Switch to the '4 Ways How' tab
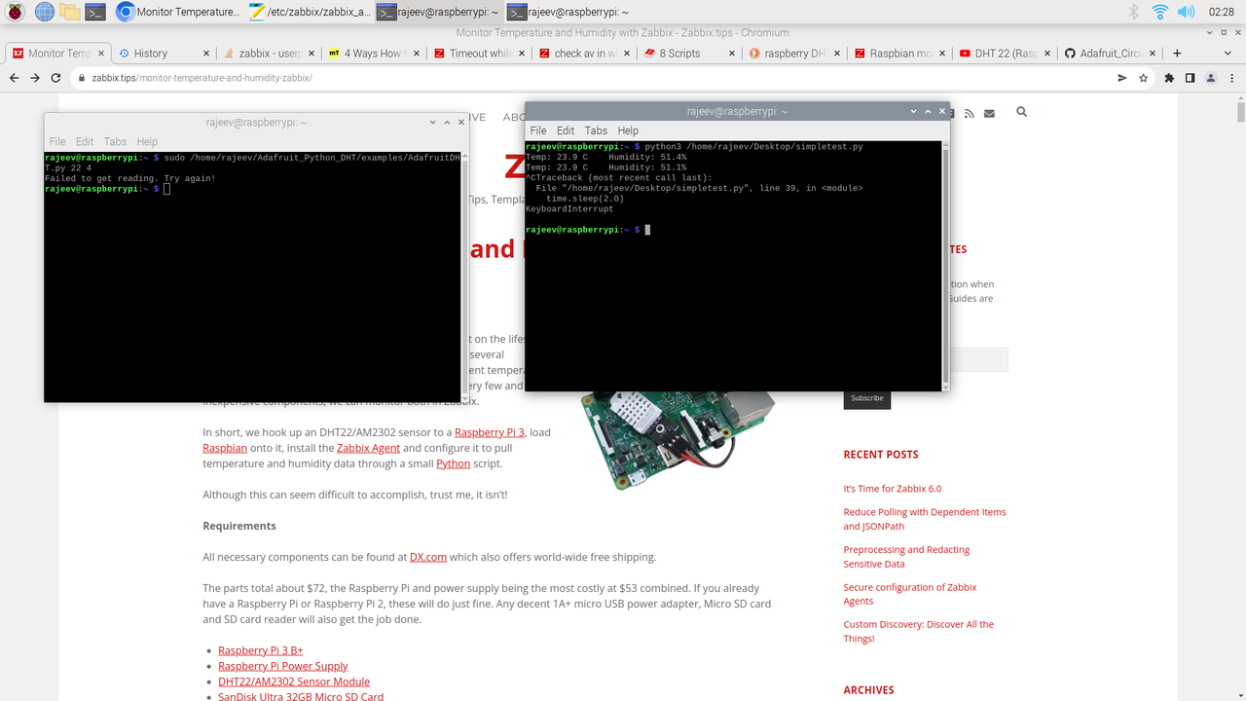Screen dimensions: 1246x701 click(373, 54)
